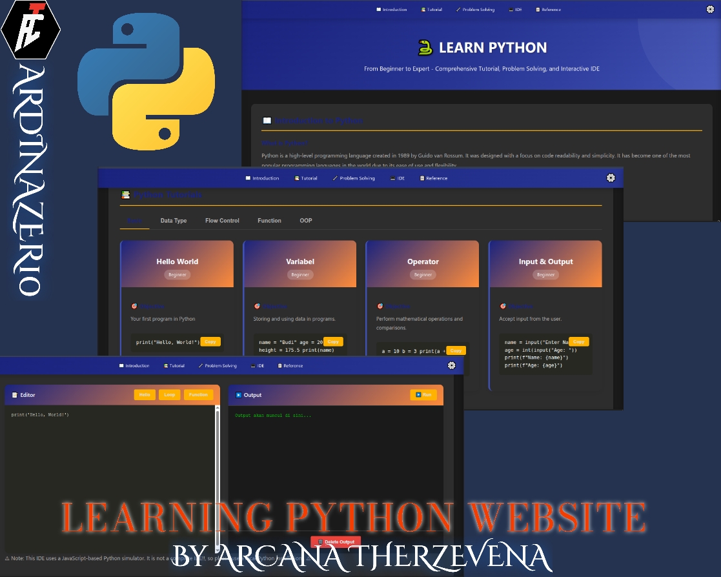Switch to the Data Type tutorial tab
Image resolution: width=721 pixels, height=577 pixels.
coord(173,221)
